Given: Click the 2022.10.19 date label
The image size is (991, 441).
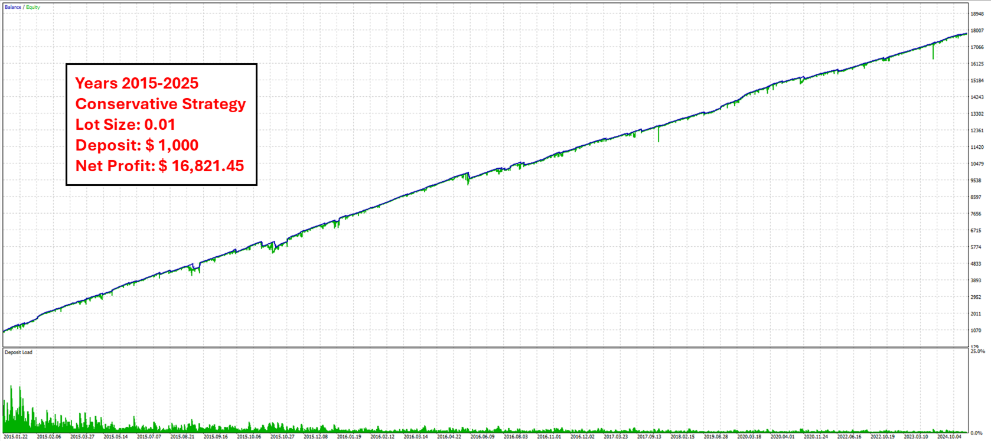Looking at the screenshot, I should point(883,437).
